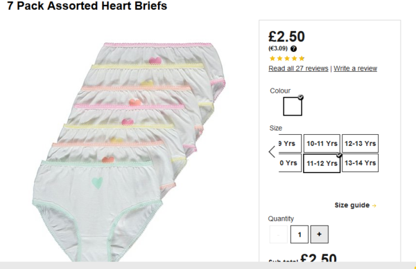Image resolution: width=416 pixels, height=269 pixels.
Task: Select the 11-12 Yrs size option
Action: point(322,163)
